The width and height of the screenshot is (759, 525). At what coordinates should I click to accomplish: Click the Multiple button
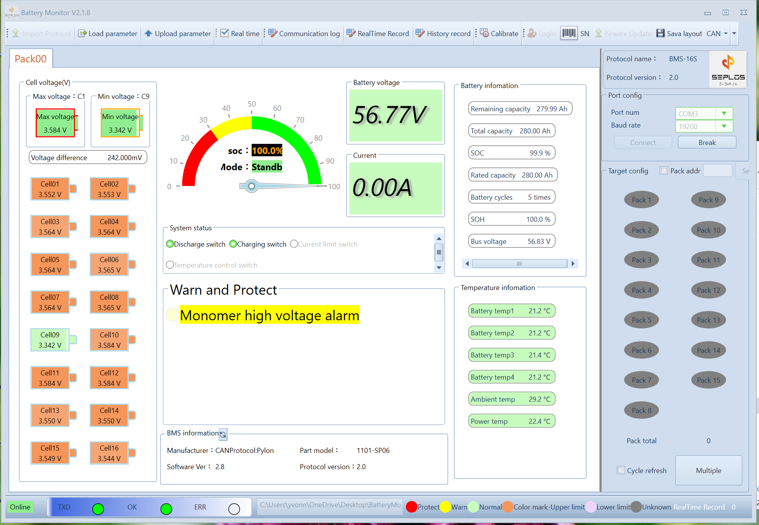709,470
